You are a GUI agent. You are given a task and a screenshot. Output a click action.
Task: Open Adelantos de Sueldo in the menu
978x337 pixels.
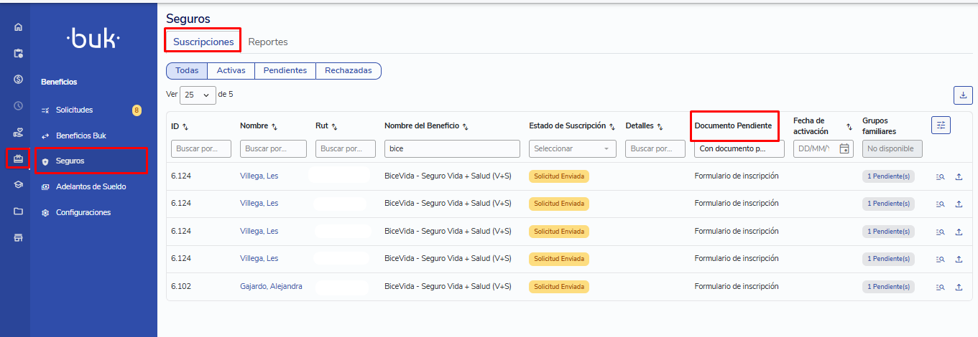tap(91, 186)
